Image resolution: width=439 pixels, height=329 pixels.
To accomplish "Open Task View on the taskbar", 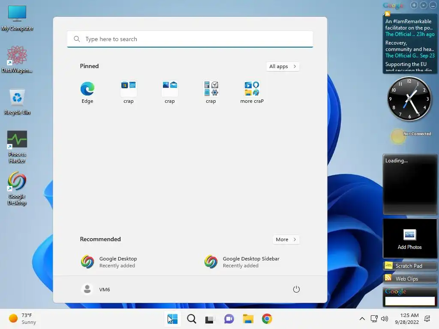I will pyautogui.click(x=210, y=319).
